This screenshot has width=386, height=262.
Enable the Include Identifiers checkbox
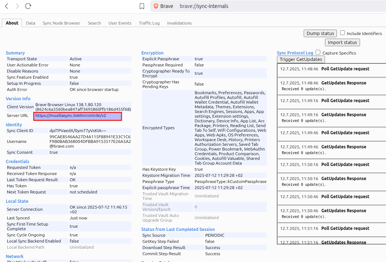click(343, 33)
